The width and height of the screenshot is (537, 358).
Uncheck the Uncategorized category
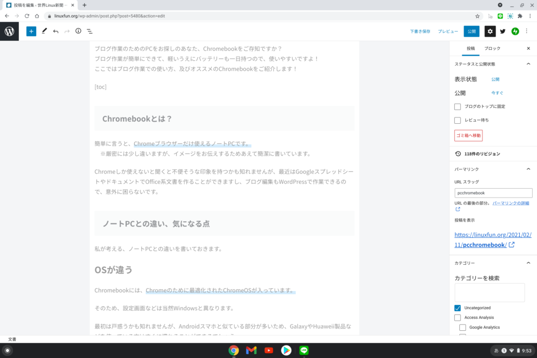(x=457, y=308)
